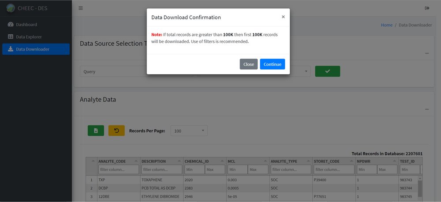
Task: Open Dashboard from the sidebar
Action: pyautogui.click(x=26, y=25)
